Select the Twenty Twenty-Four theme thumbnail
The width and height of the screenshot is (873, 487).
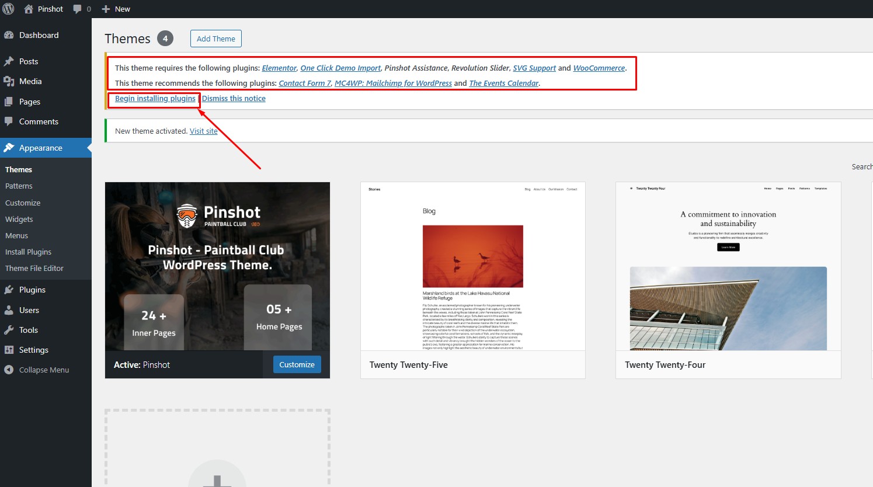pyautogui.click(x=728, y=266)
